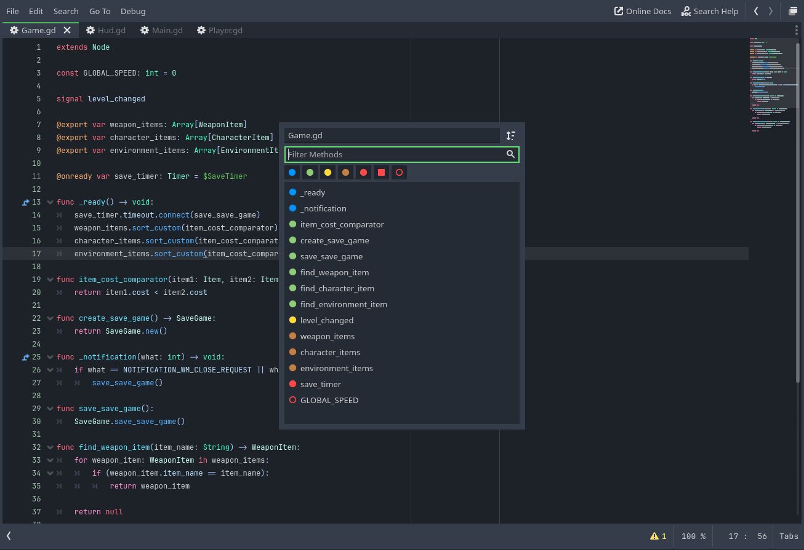Click the left chevron in bottom status bar
Image resolution: width=804 pixels, height=550 pixels.
(9, 536)
